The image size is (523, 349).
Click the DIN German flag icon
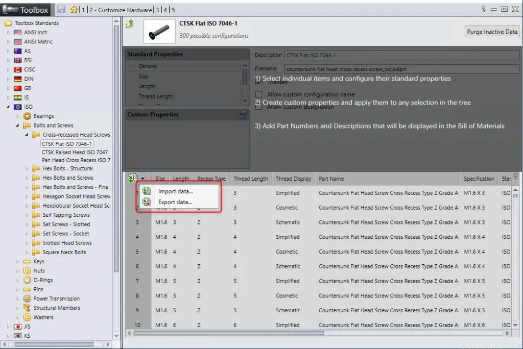[18, 79]
